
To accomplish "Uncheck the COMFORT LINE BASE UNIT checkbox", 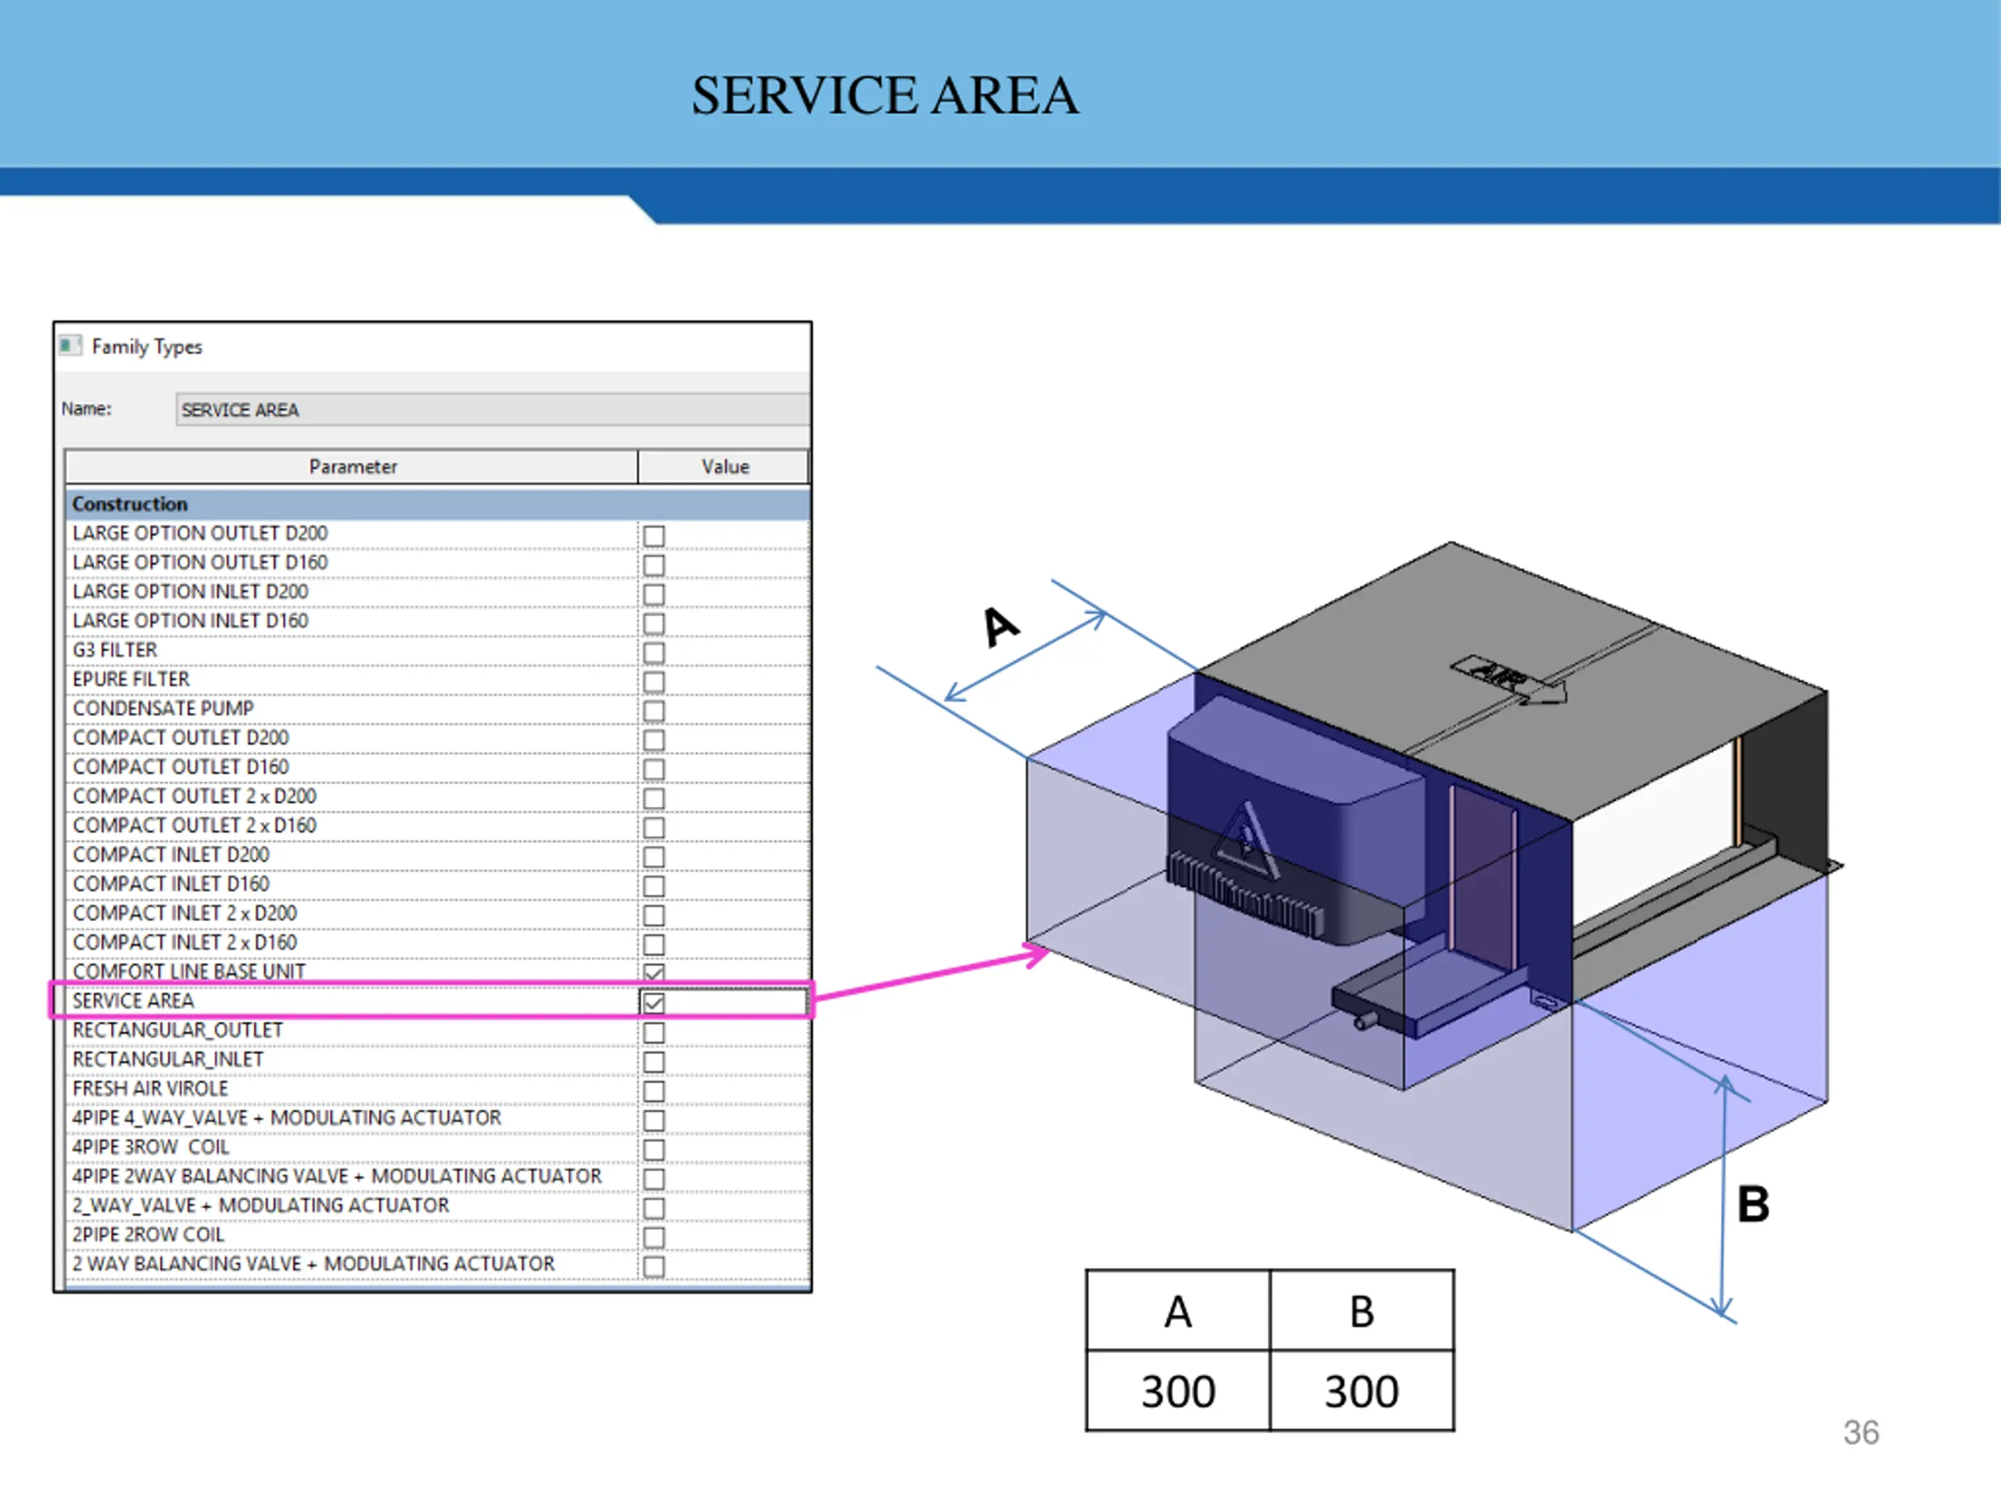I will pyautogui.click(x=653, y=973).
